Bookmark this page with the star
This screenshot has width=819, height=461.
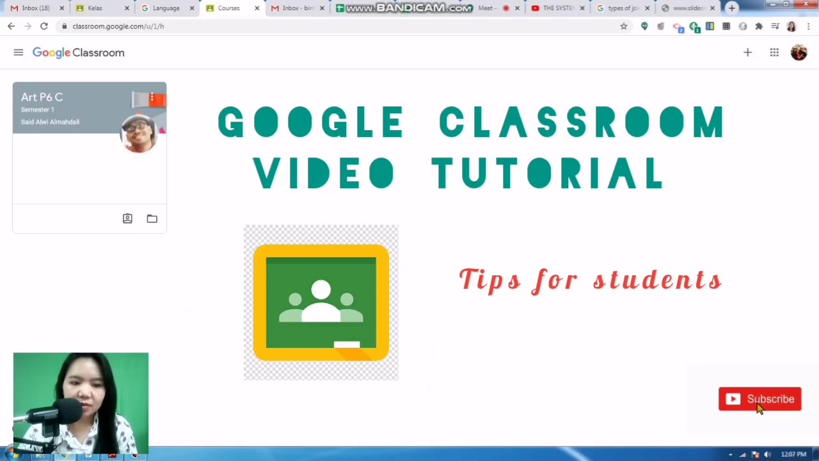pos(624,26)
